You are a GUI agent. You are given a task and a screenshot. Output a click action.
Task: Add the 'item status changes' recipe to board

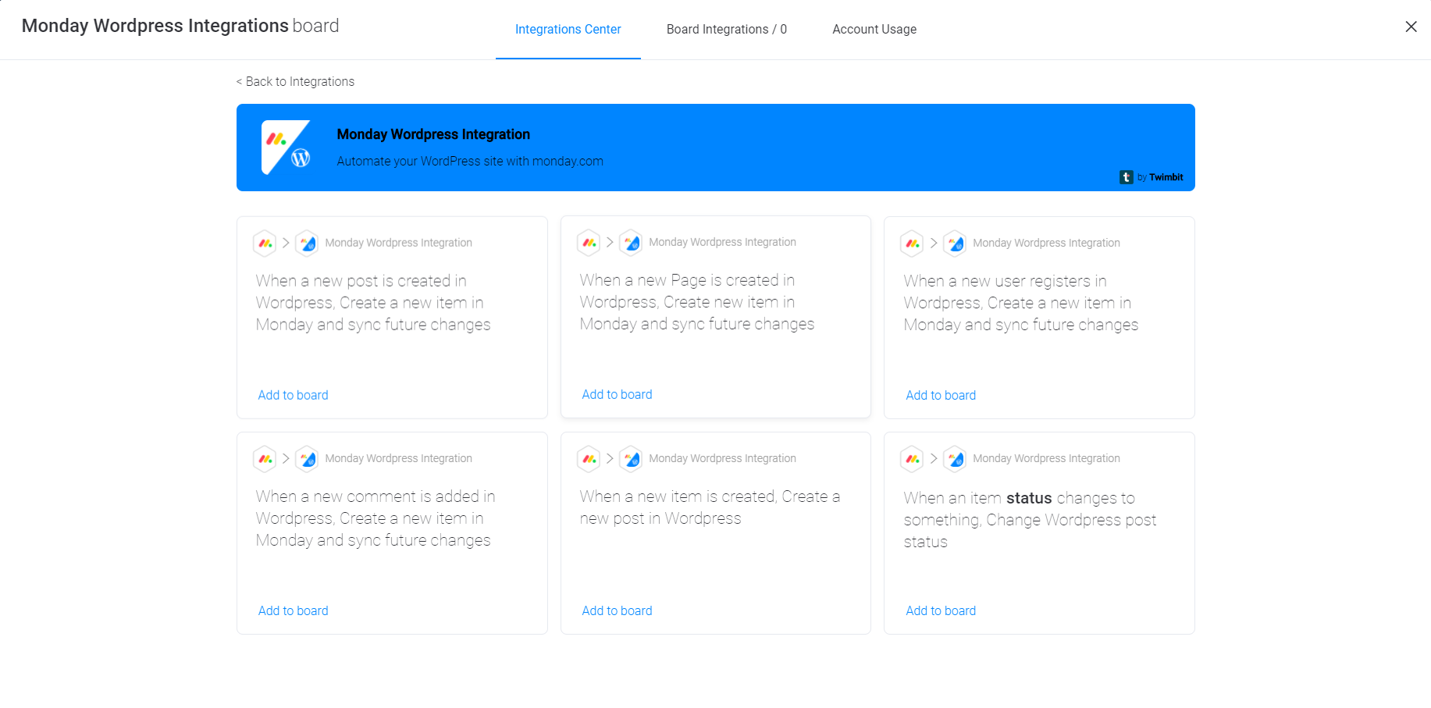pos(941,610)
